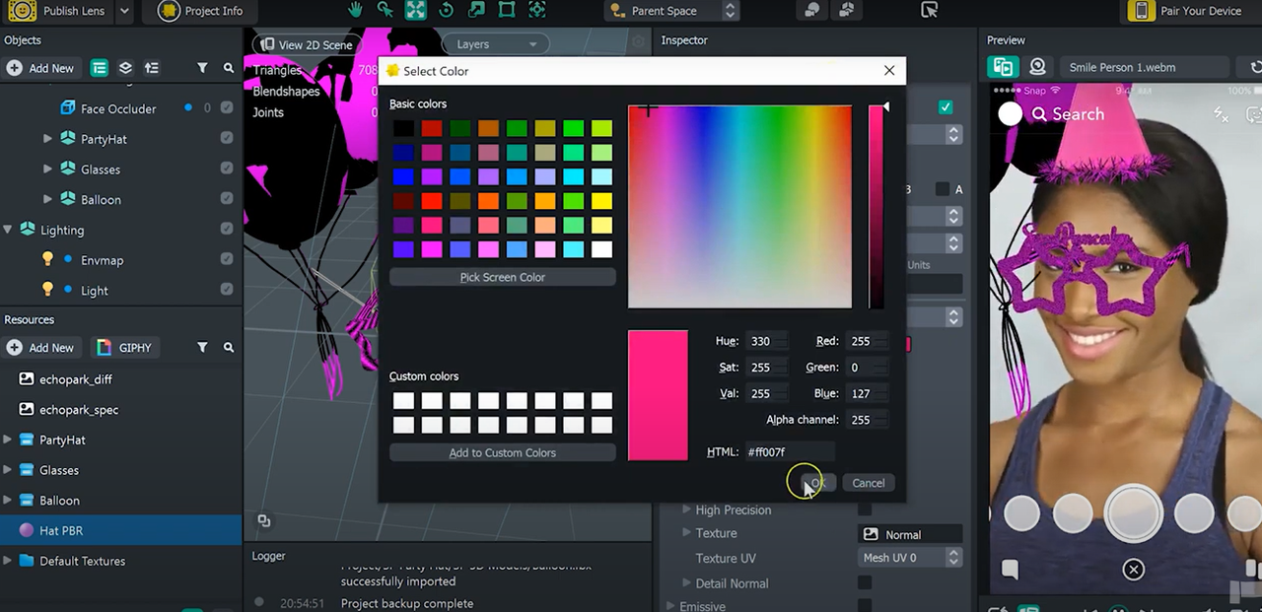Pick white in Basic colors grid
1262x612 pixels.
602,249
